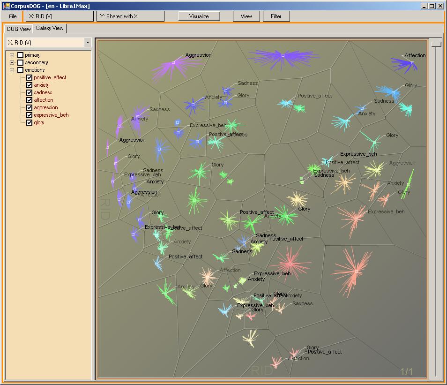447x385 pixels.
Task: Expand the primary tree node
Action: [12, 55]
